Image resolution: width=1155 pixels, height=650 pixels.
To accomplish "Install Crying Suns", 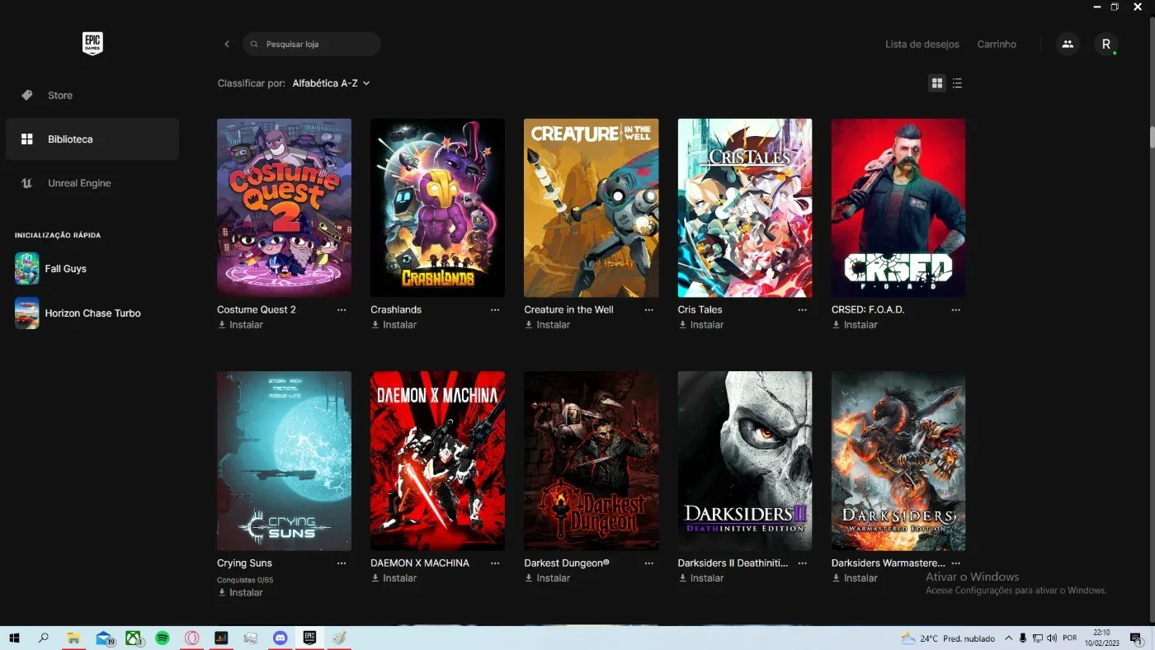I will 240,593.
